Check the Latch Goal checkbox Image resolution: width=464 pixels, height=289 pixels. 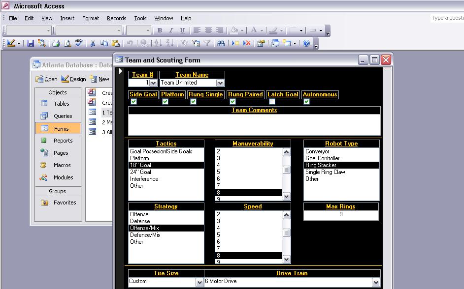[x=272, y=102]
